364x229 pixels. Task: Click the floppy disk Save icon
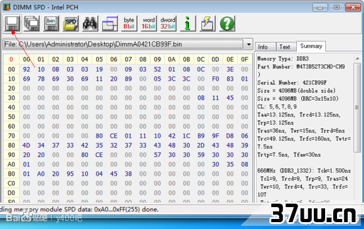[13, 24]
